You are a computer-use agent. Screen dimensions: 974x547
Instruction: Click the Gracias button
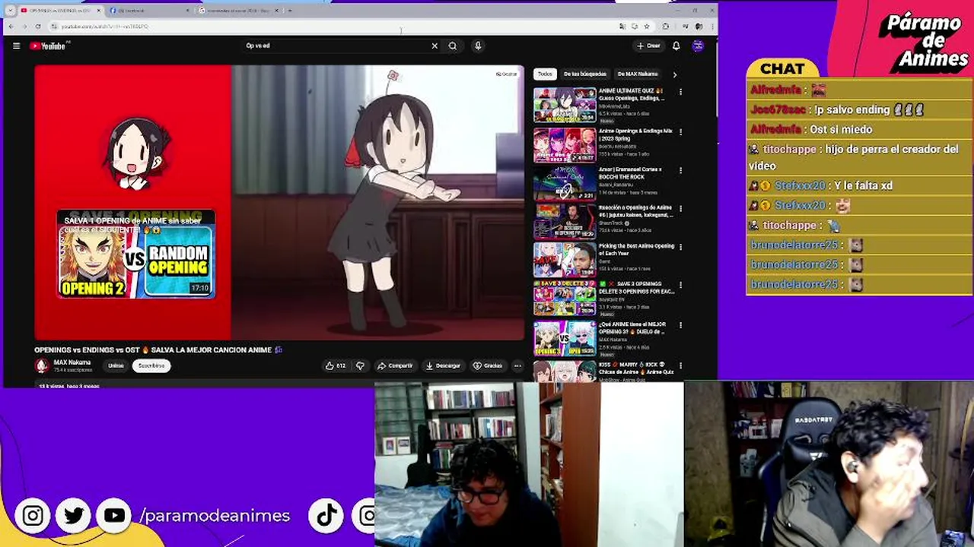(x=488, y=365)
